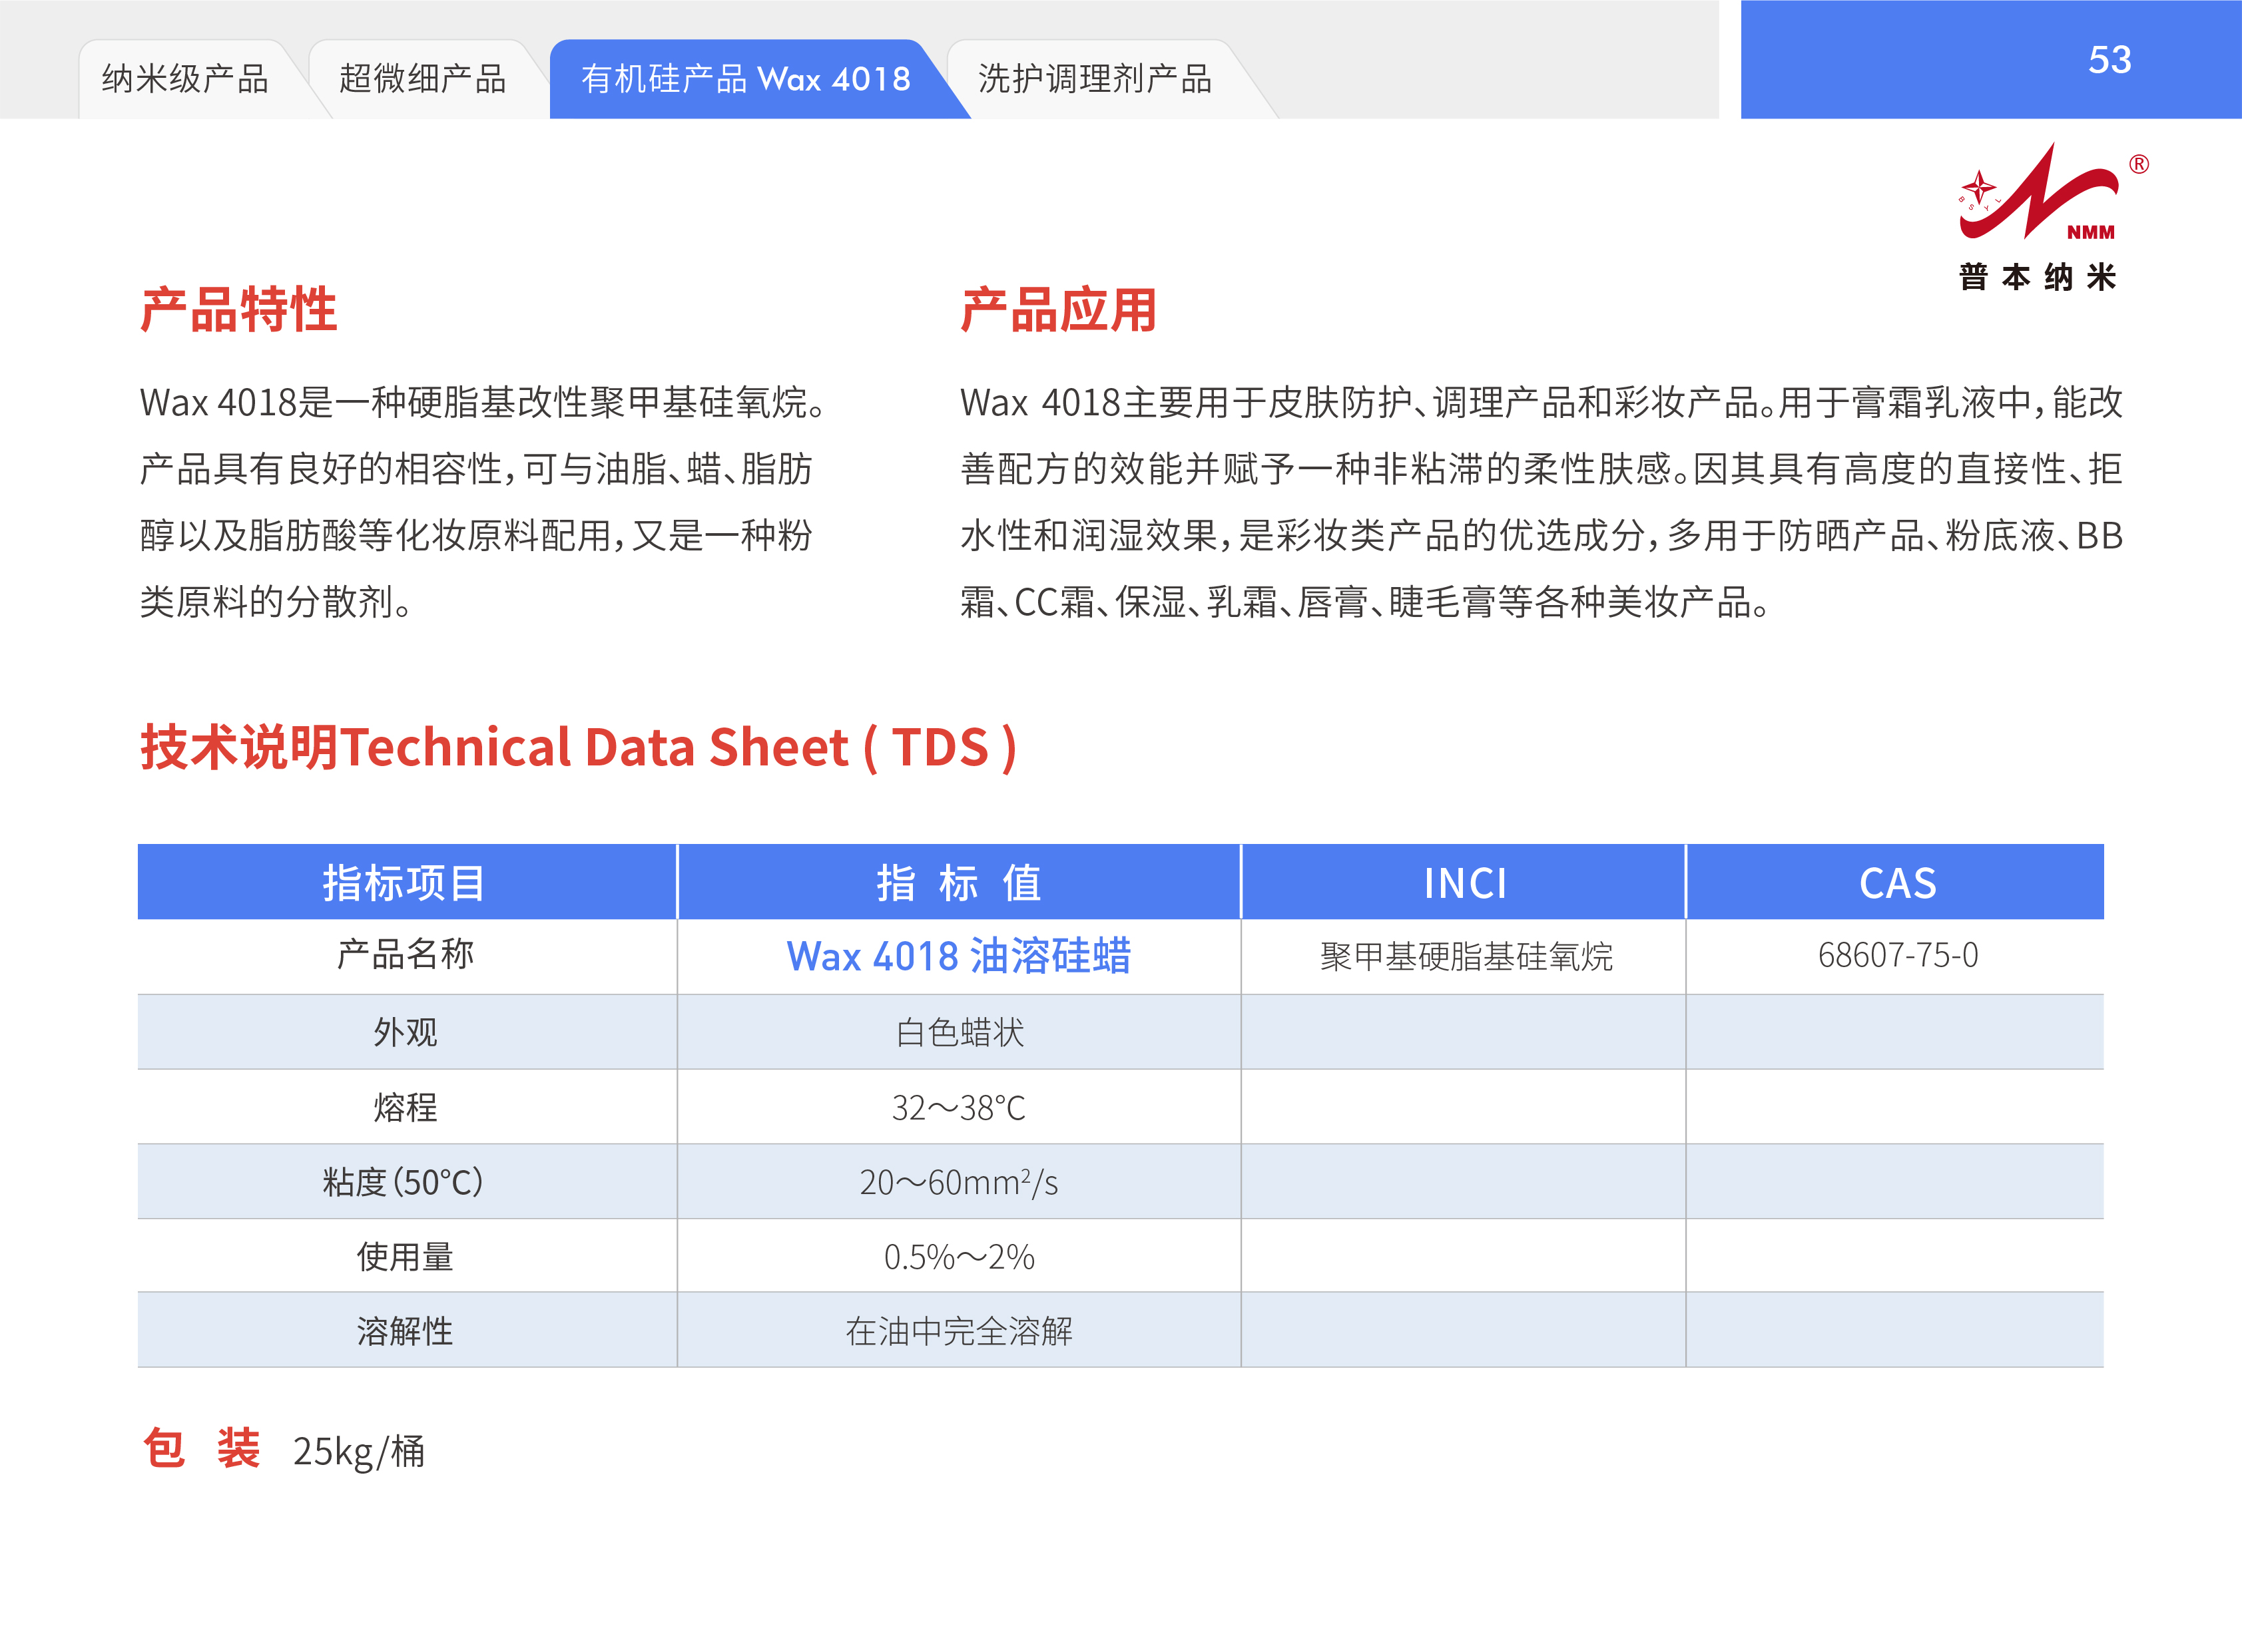Click the Wax 4018 油溶硅蜡 product name
The width and height of the screenshot is (2242, 1652).
(958, 956)
